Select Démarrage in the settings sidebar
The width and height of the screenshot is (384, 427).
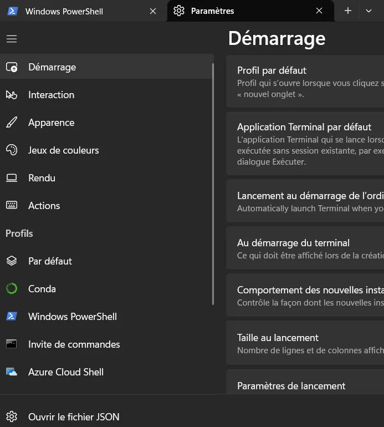[x=106, y=67]
